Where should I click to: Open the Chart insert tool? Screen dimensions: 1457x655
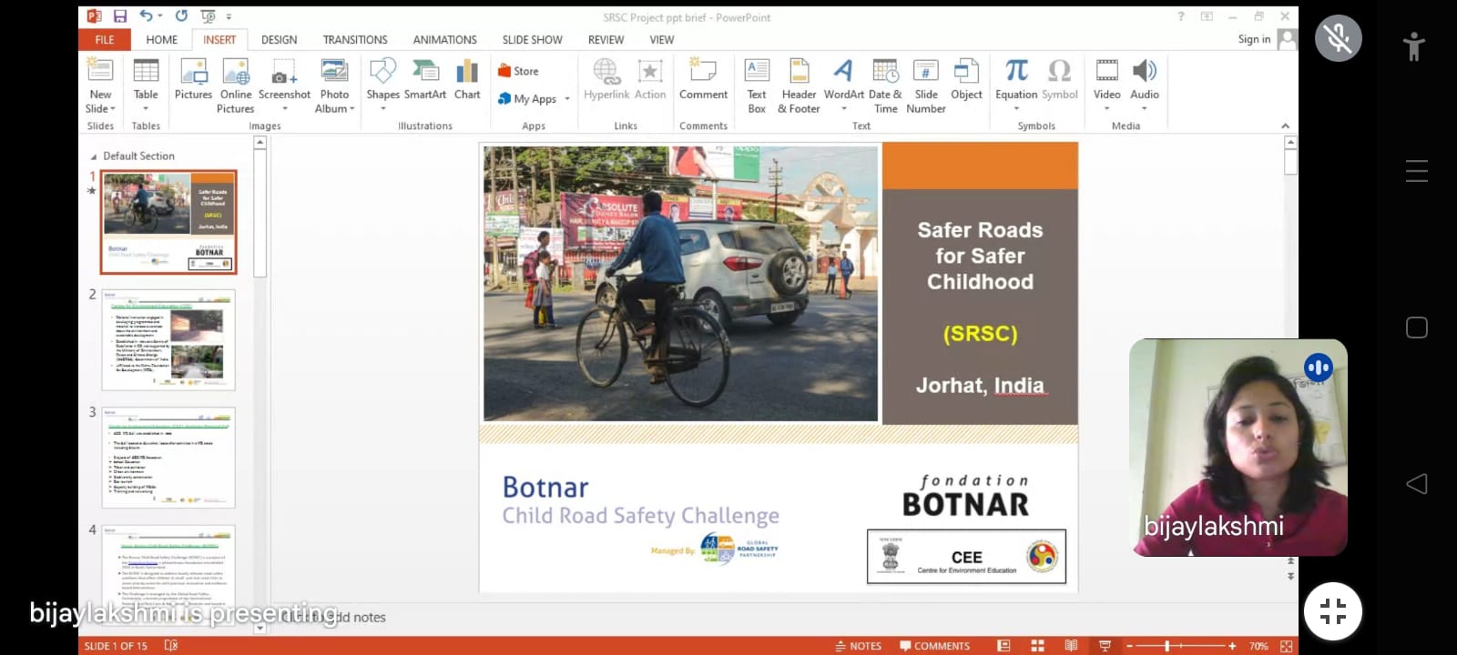point(467,80)
